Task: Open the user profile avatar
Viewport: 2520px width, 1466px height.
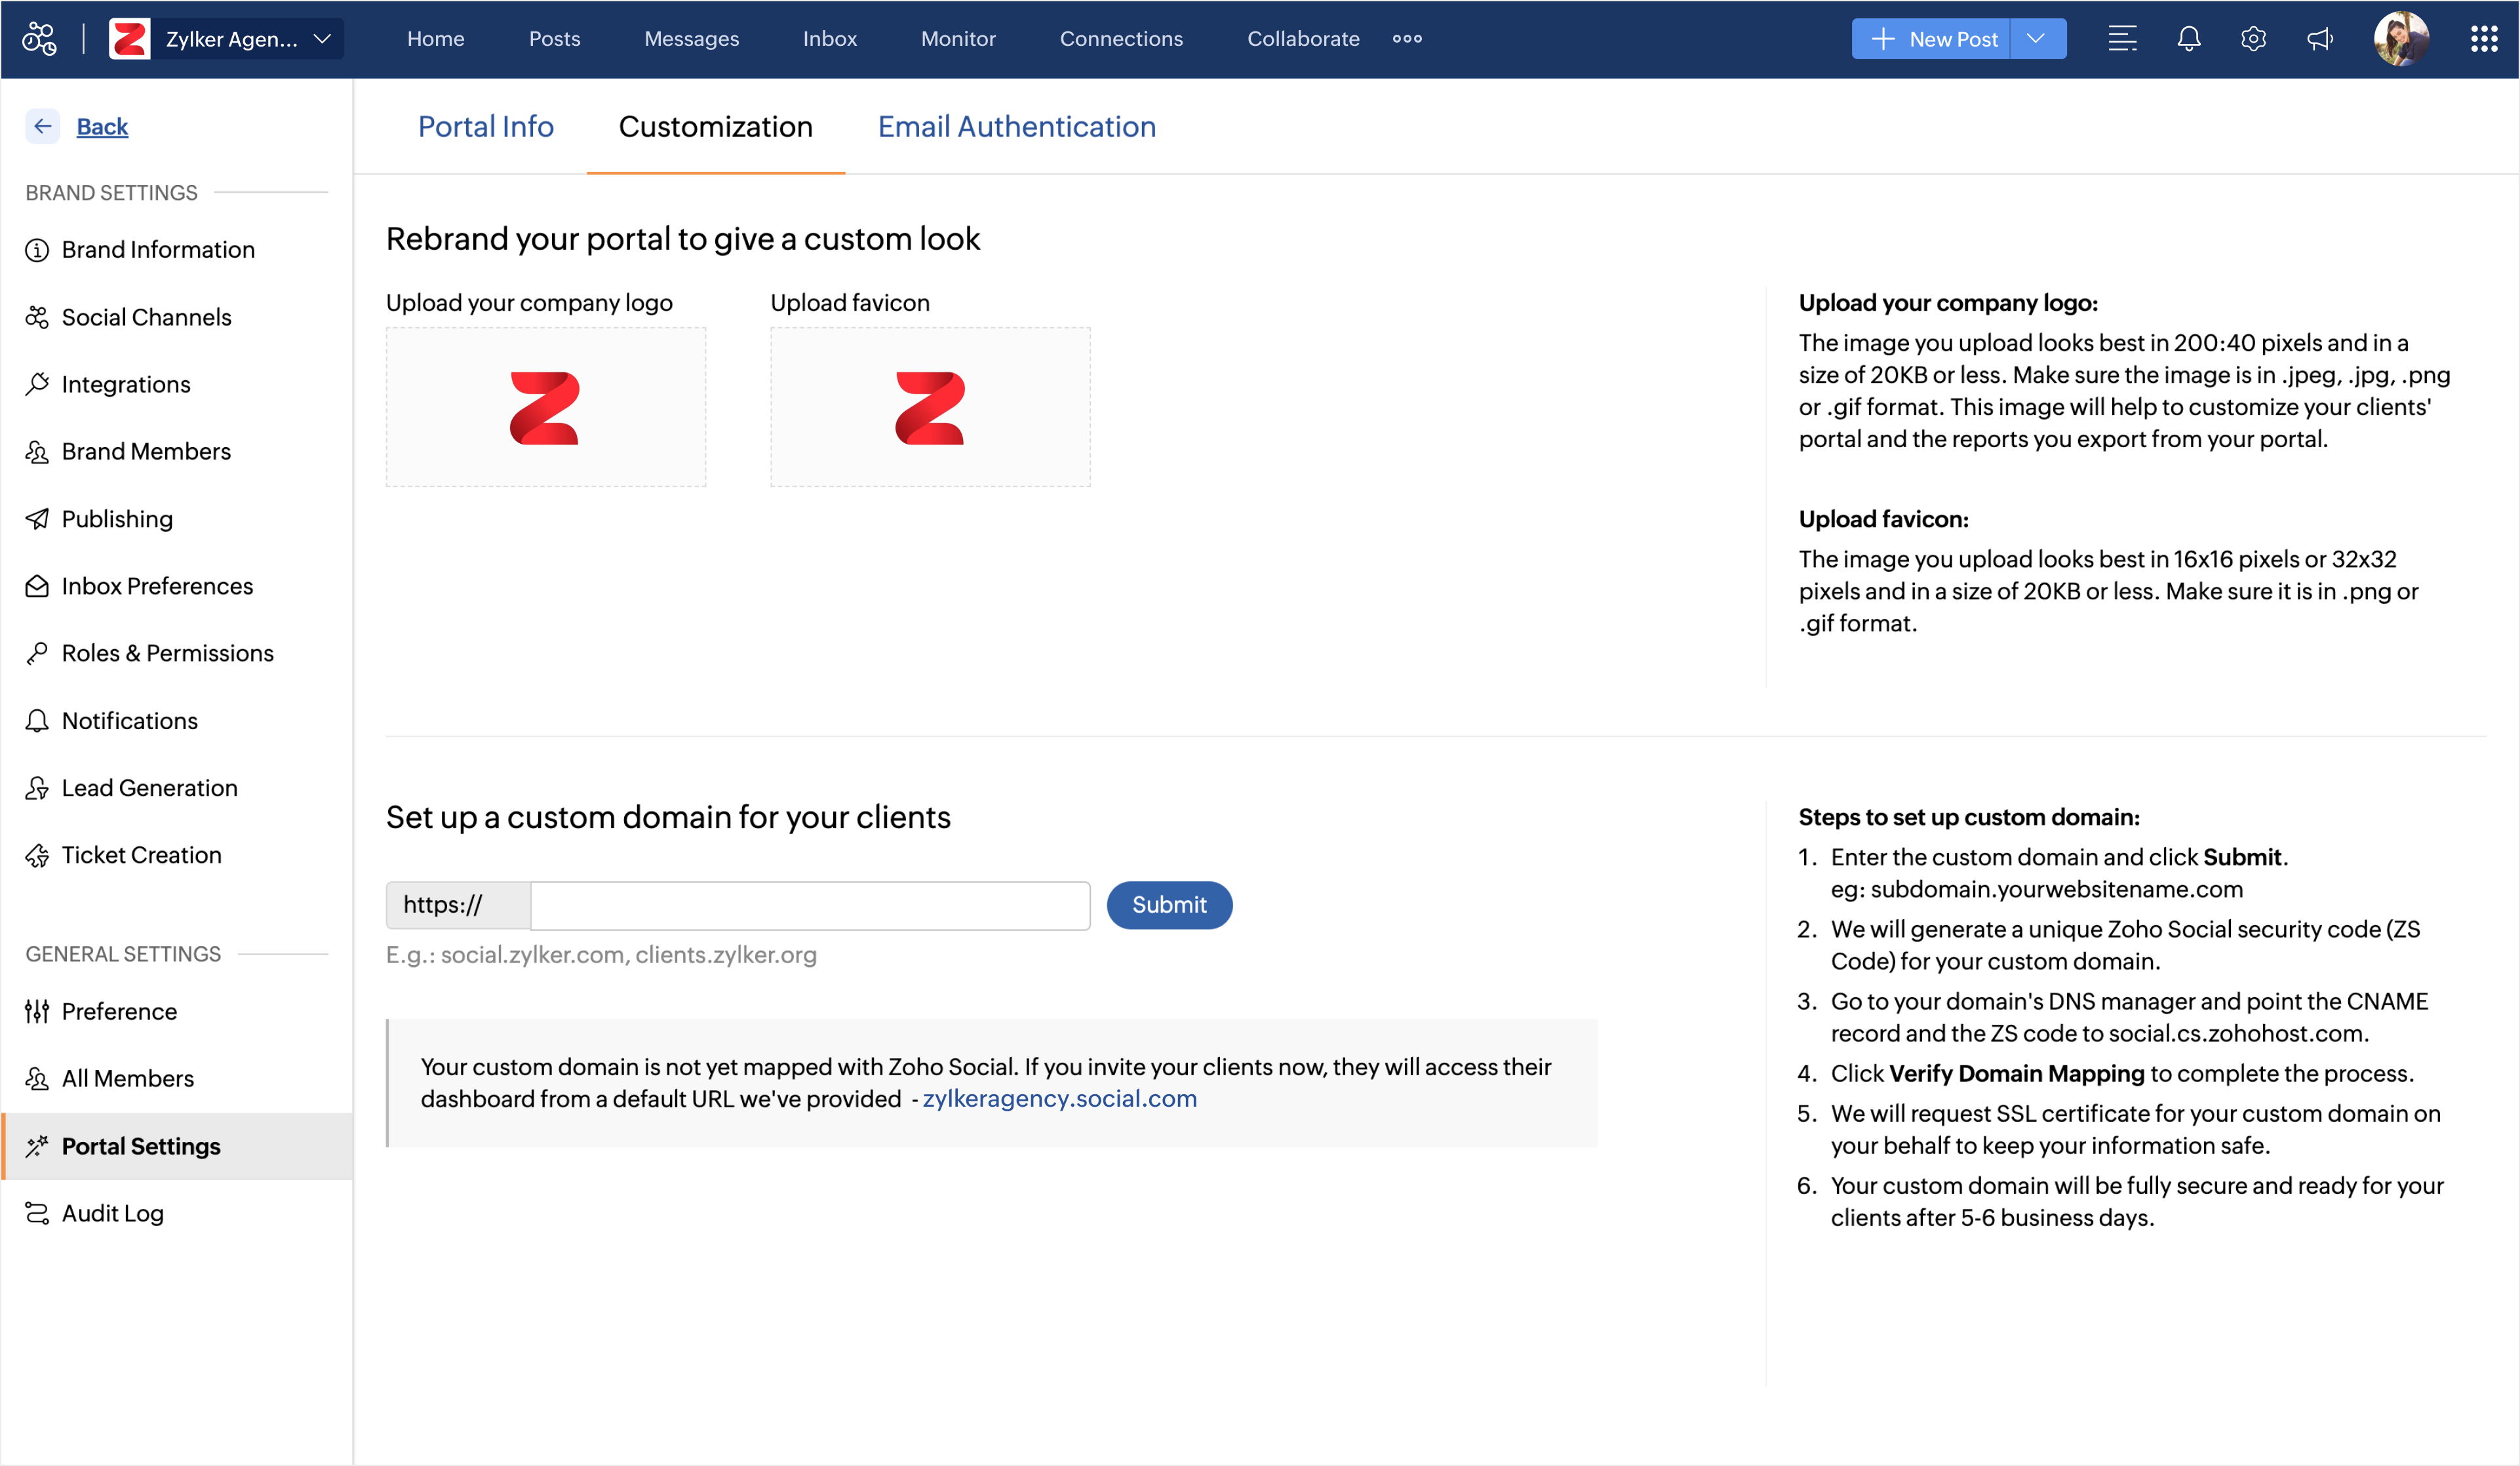Action: (2401, 39)
